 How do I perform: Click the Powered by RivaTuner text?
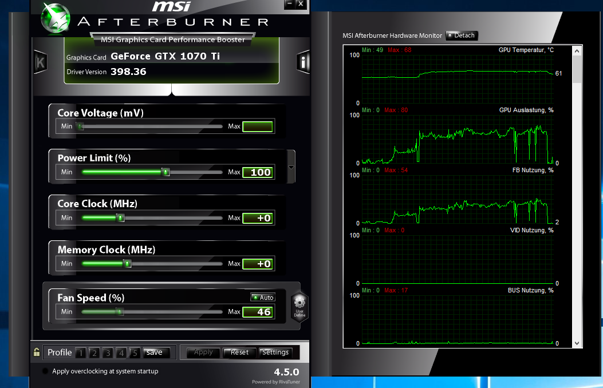[276, 382]
